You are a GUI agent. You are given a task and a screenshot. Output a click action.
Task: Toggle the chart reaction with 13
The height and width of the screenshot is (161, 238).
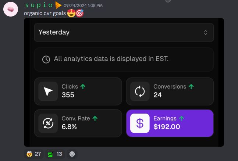55,154
